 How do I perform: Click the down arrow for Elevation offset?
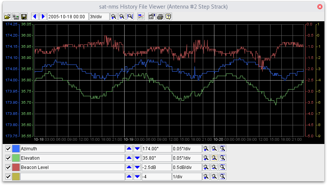(137, 158)
